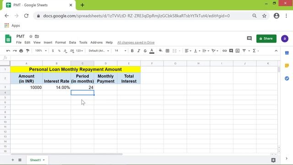
Task: Open Sheet1 tab
Action: pyautogui.click(x=37, y=160)
